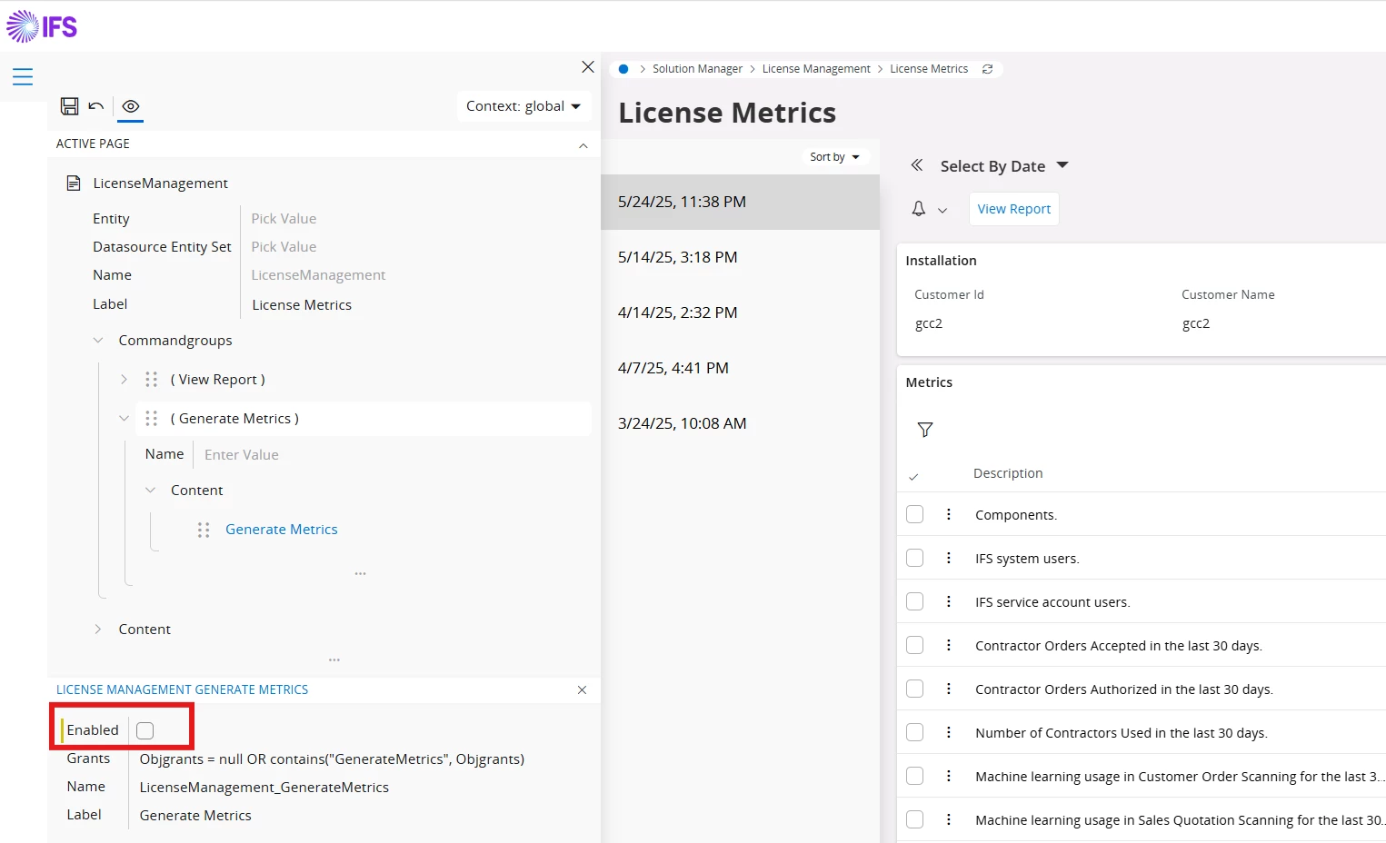Open Datasource Entity Set Pick Value field
The height and width of the screenshot is (843, 1386).
pyautogui.click(x=284, y=247)
